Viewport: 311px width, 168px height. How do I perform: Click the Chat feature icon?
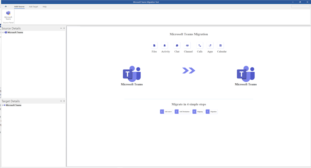coord(177,45)
